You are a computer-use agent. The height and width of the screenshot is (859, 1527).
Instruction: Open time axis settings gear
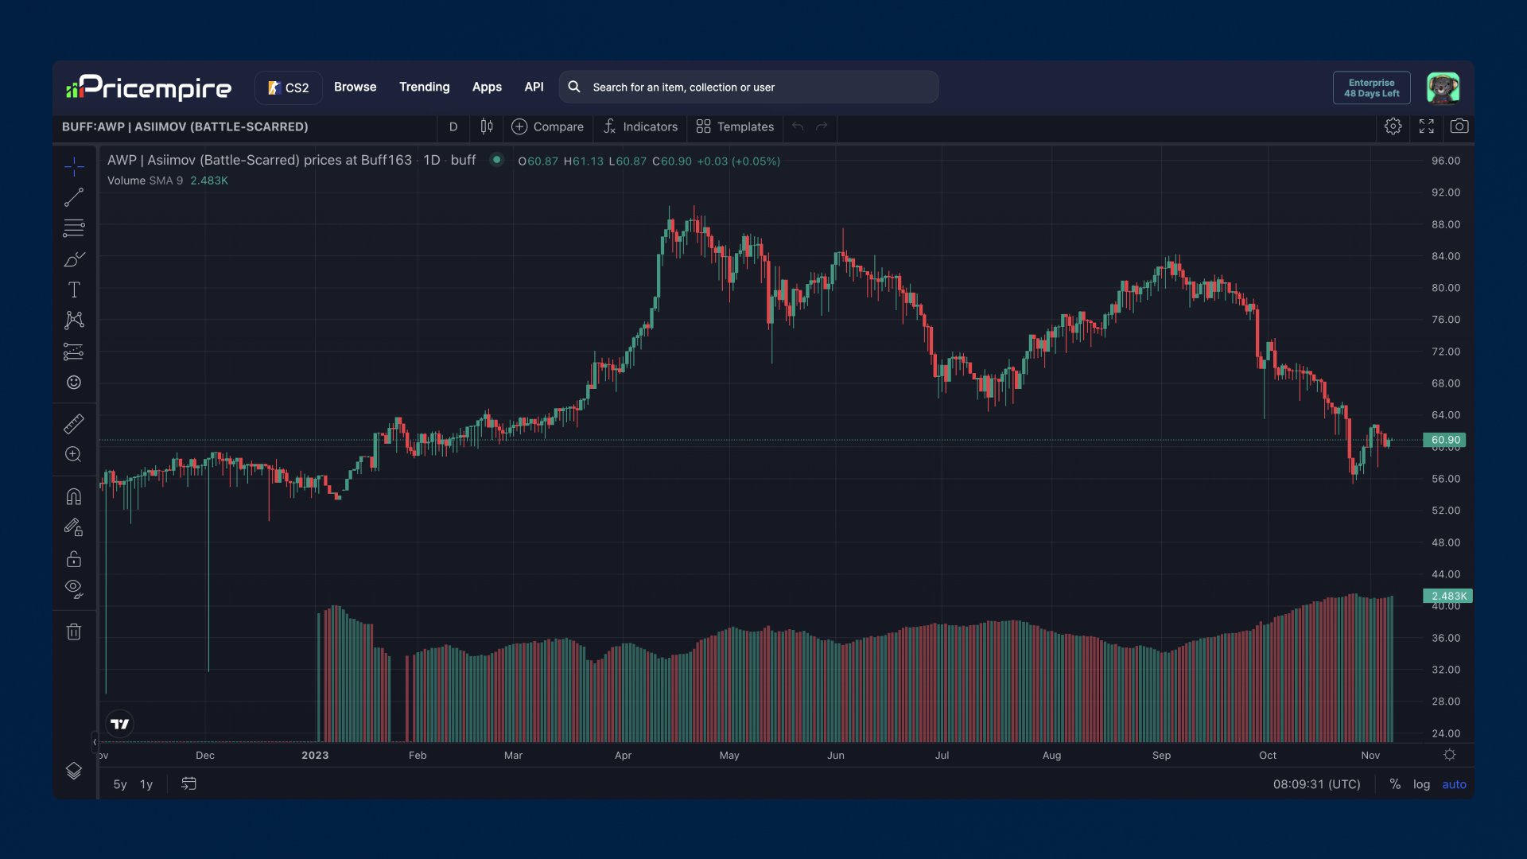click(1450, 755)
